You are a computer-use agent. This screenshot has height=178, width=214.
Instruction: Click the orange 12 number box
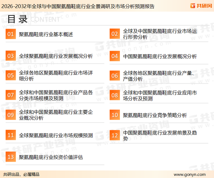point(115,135)
